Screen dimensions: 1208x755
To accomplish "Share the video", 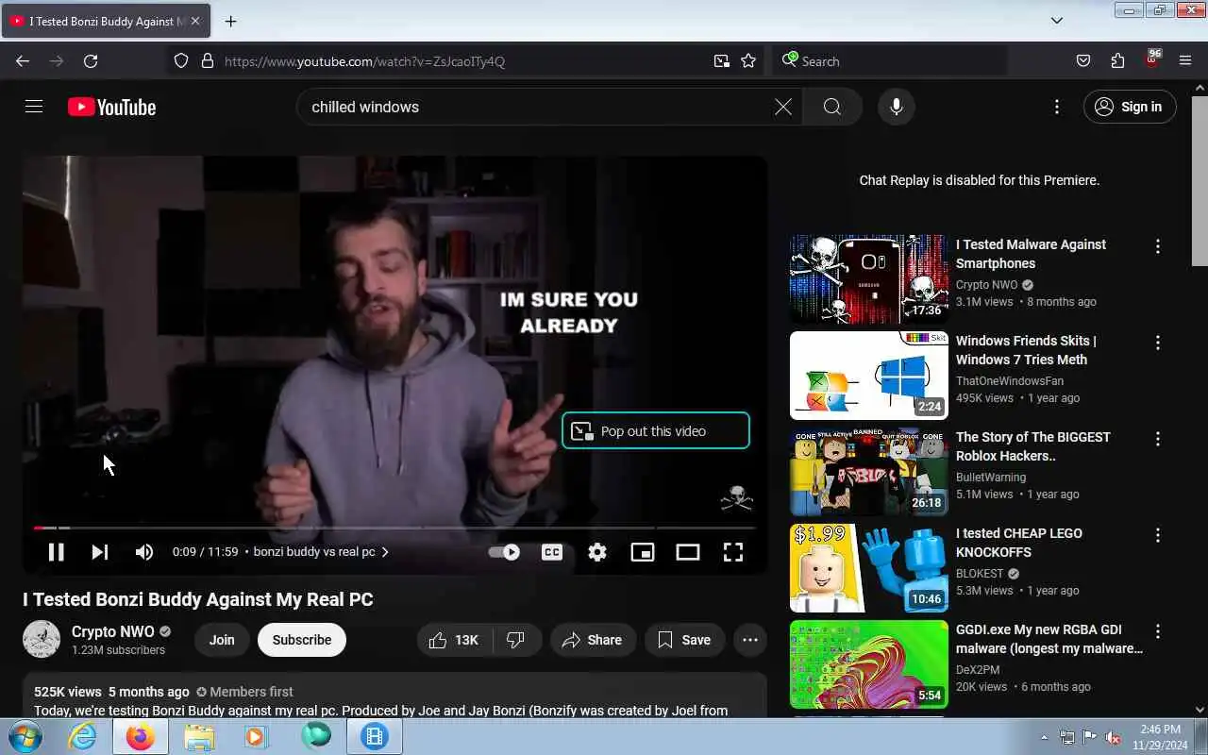I will point(592,640).
